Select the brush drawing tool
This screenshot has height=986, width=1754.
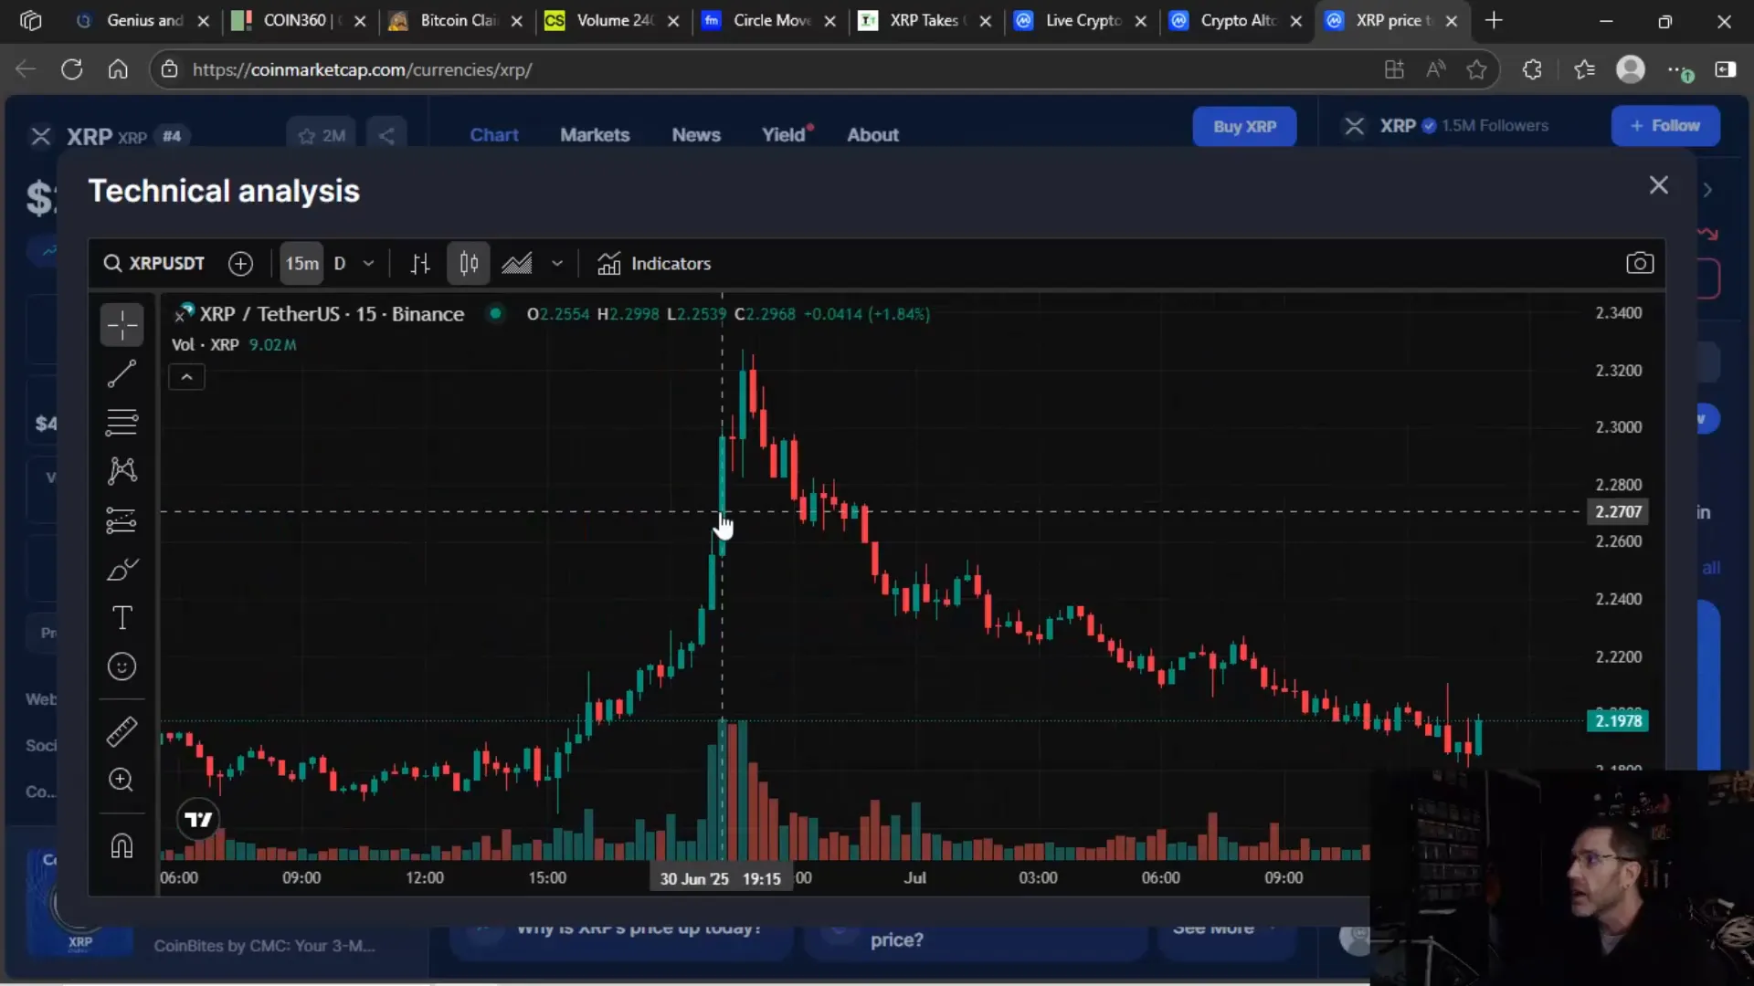coord(122,570)
